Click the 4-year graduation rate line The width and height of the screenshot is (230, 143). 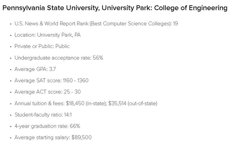click(x=47, y=126)
